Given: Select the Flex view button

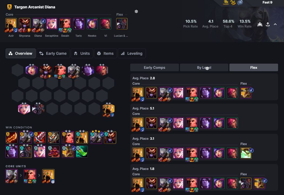Looking at the screenshot, I should [253, 67].
